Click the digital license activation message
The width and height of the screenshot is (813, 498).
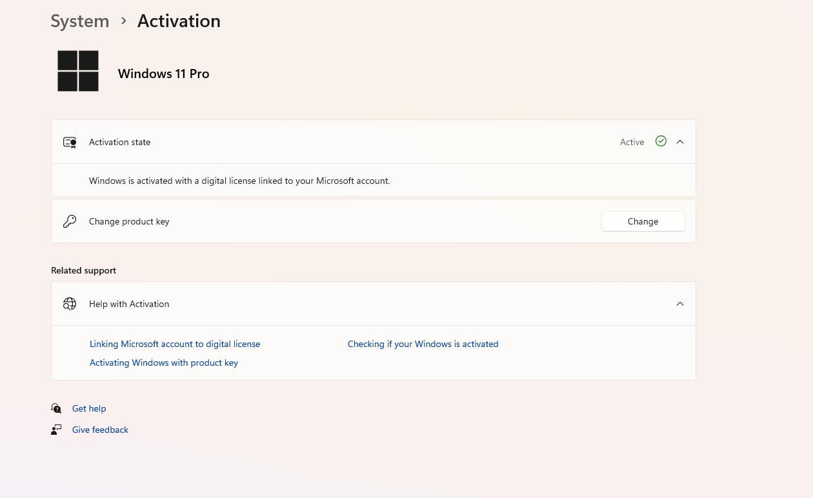tap(239, 181)
